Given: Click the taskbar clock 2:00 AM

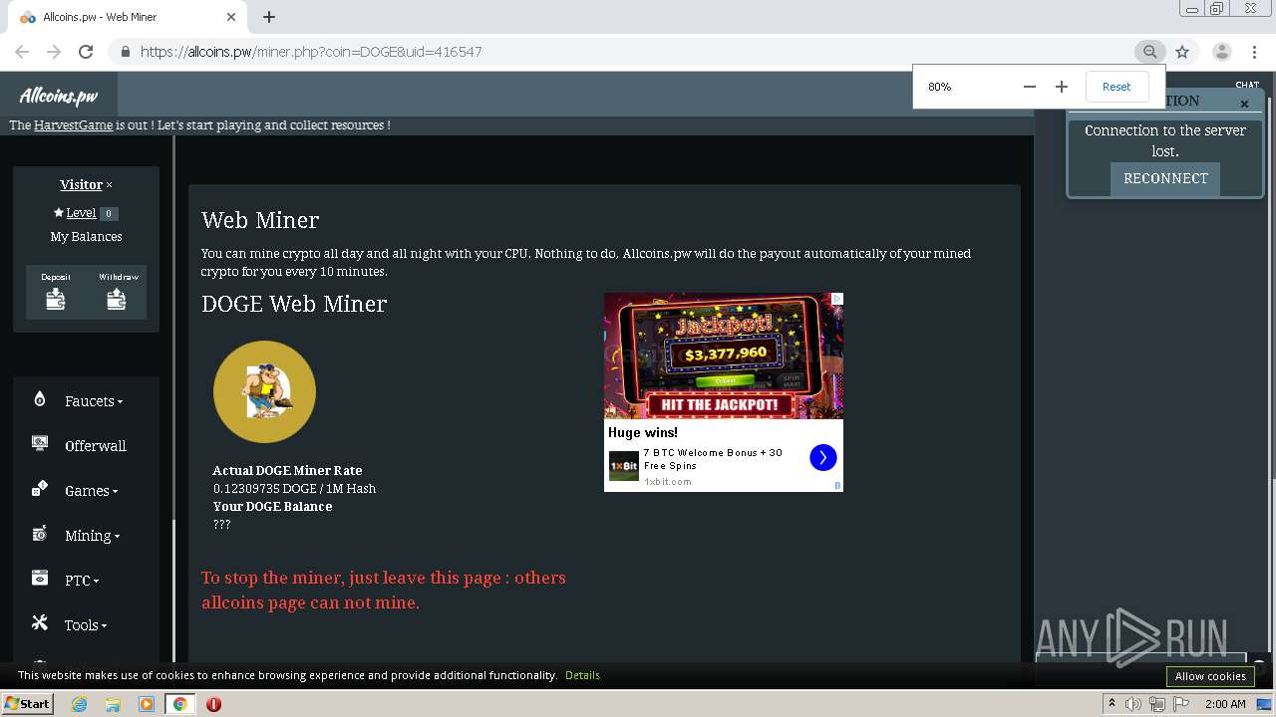Looking at the screenshot, I should pos(1225,704).
